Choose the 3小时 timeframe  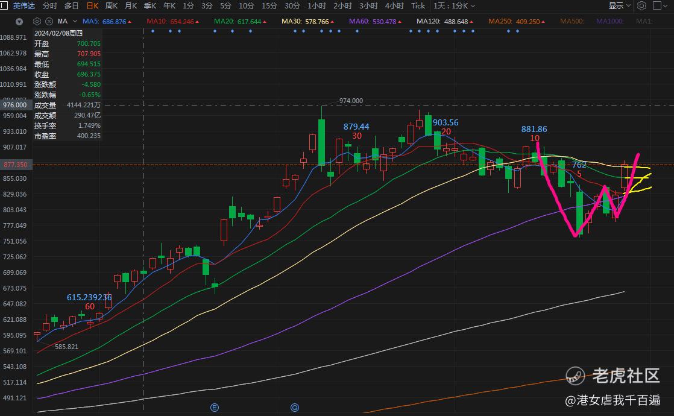pos(368,5)
